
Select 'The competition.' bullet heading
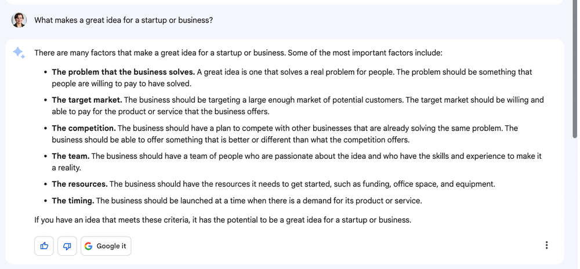[x=84, y=128]
